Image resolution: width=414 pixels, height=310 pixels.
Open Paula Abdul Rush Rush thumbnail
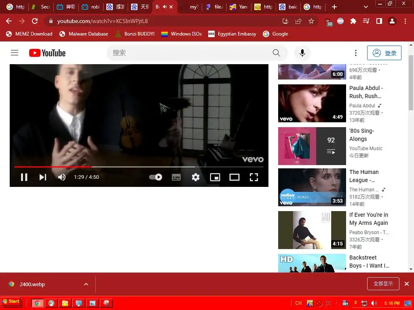pyautogui.click(x=312, y=103)
